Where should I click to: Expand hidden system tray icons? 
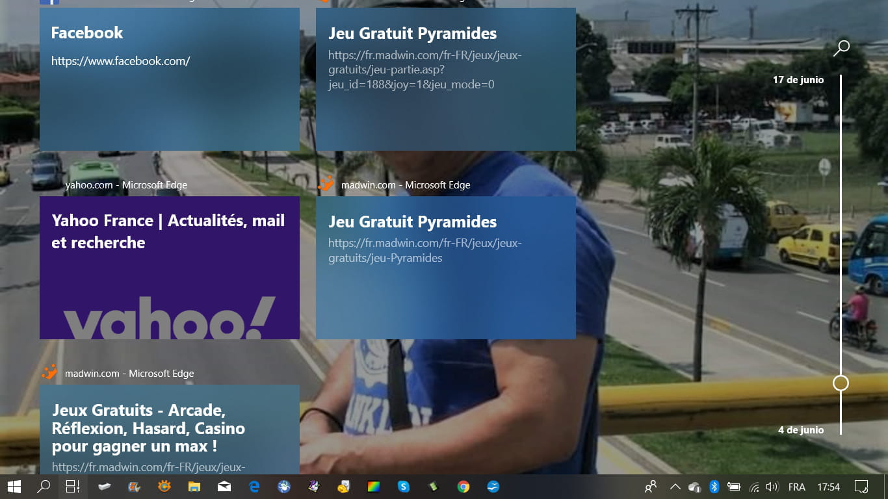click(x=675, y=487)
